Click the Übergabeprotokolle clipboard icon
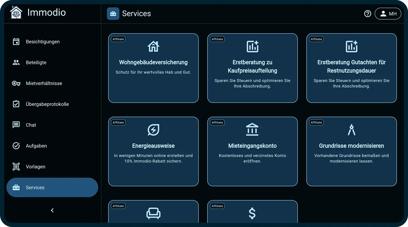Screen dimensions: 408x227 coord(16,104)
